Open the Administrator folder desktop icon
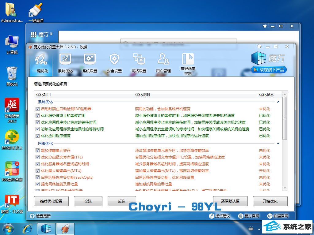Image resolution: width=314 pixels, height=235 pixels. pyautogui.click(x=11, y=12)
